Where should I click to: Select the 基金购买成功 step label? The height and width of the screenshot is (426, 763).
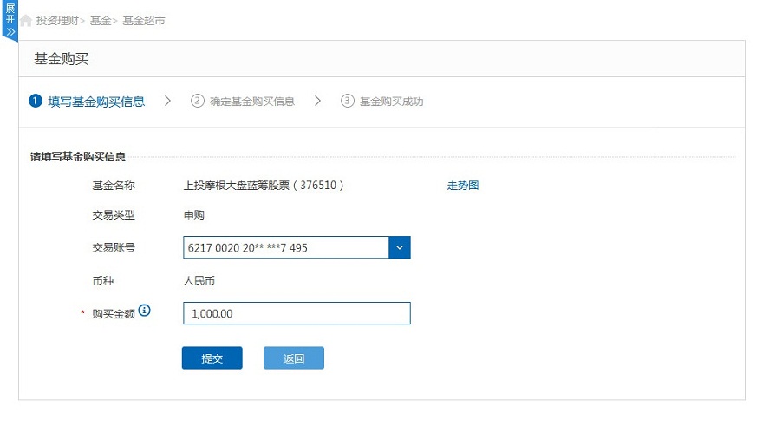tap(392, 102)
